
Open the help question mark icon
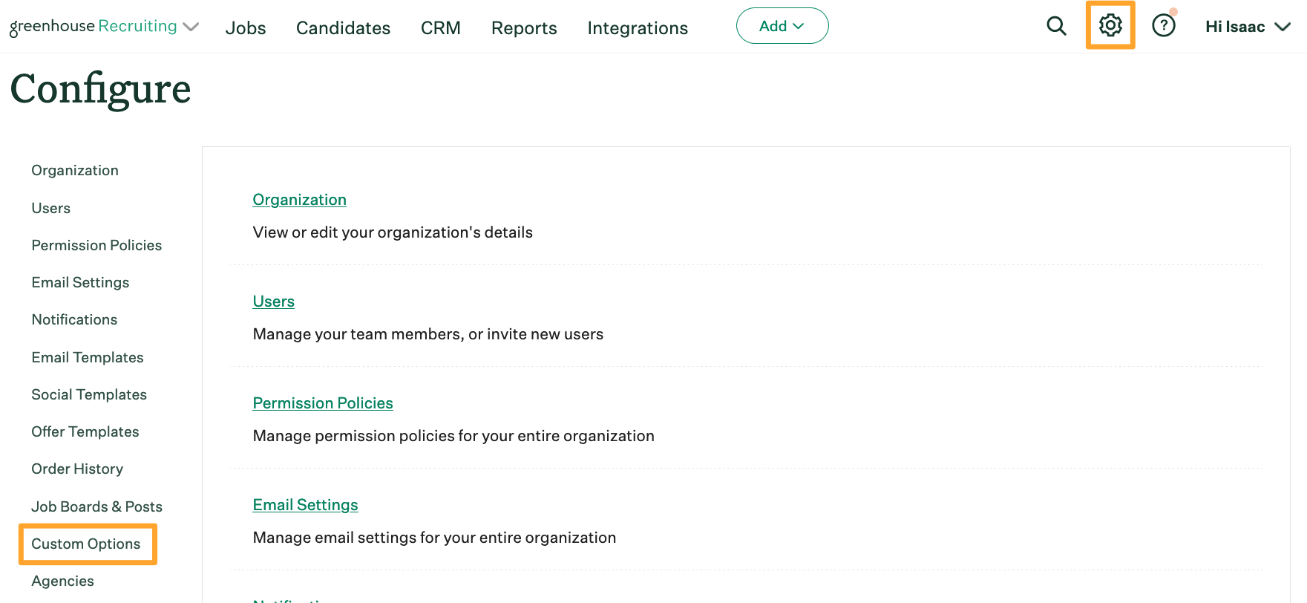1163,26
